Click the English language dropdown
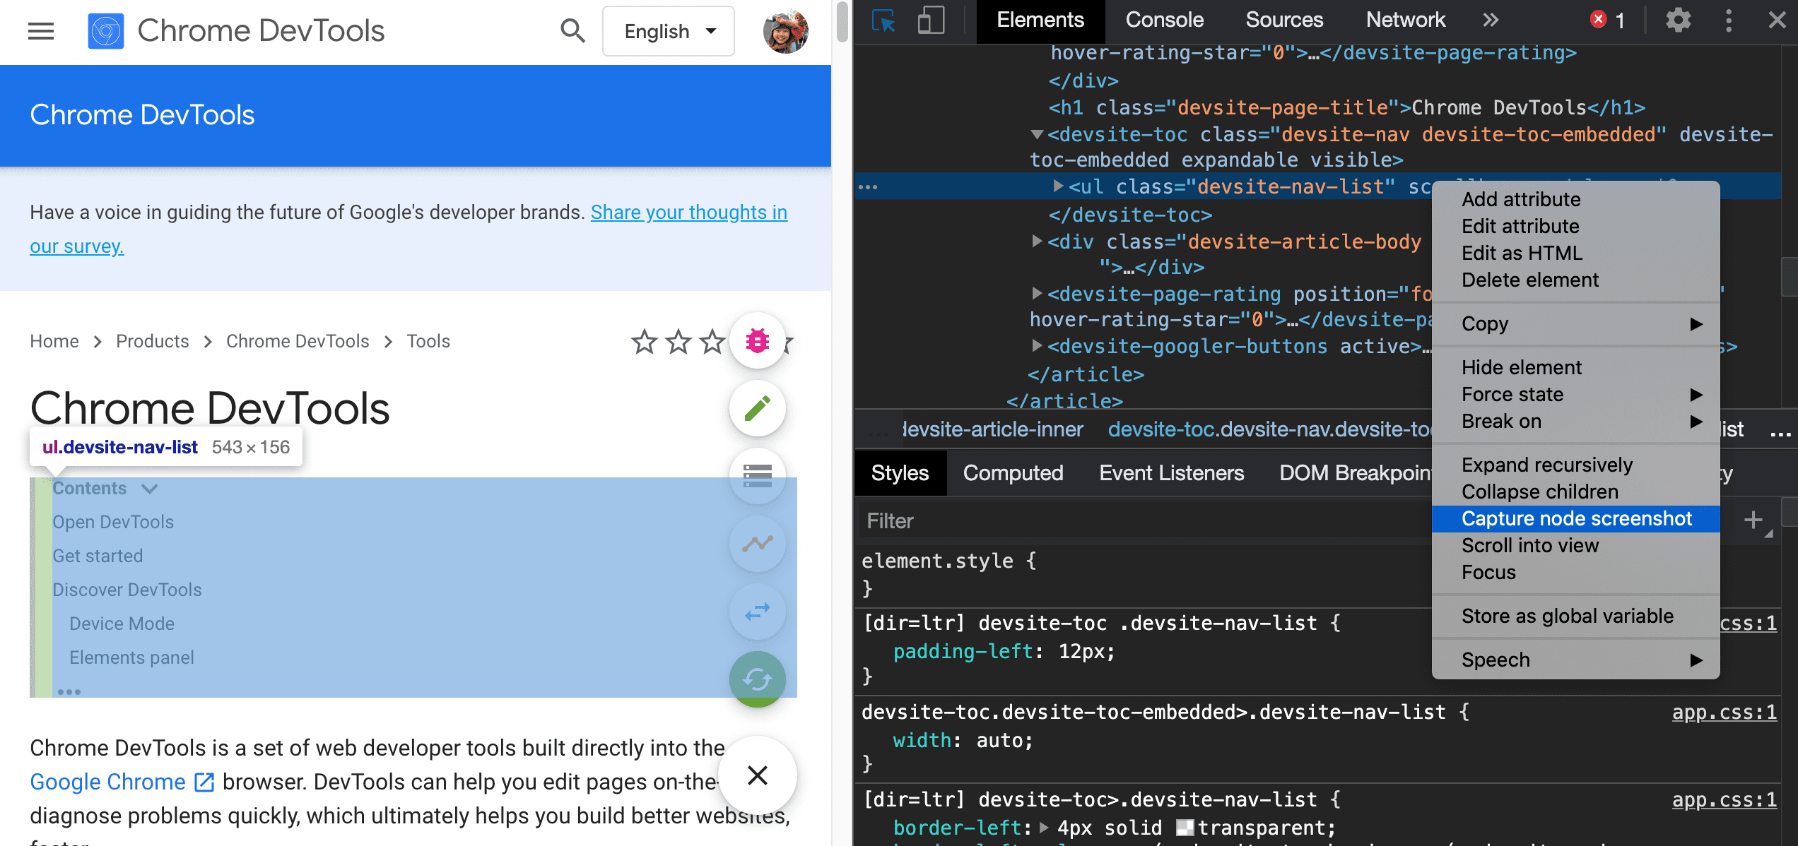1798x846 pixels. coord(667,31)
